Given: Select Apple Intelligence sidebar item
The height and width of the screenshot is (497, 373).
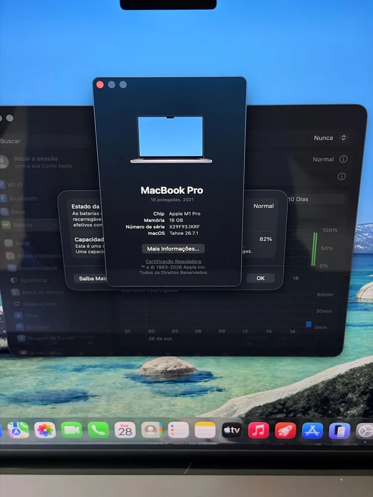Looking at the screenshot, I should pyautogui.click(x=34, y=255).
